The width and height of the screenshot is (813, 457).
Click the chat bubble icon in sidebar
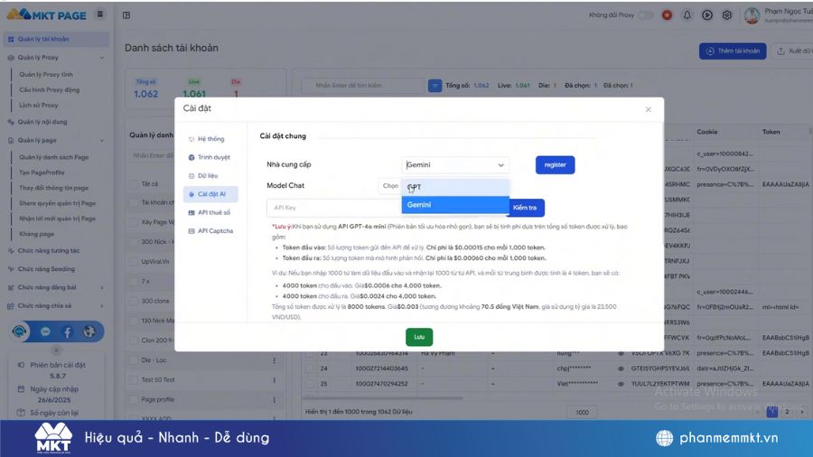(x=45, y=331)
